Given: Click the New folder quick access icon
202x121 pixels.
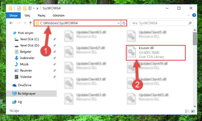Looking at the screenshot, I should click(25, 8).
